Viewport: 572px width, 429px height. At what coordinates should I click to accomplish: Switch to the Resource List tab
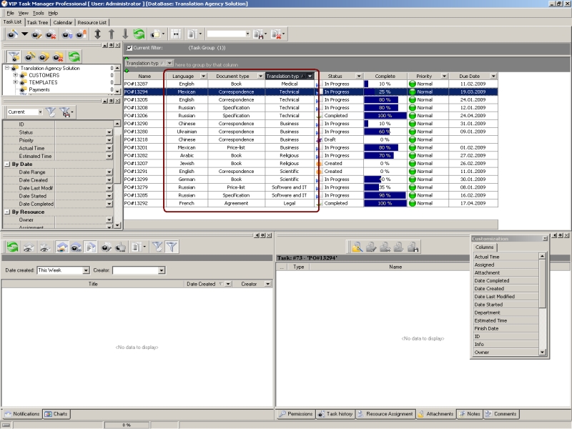click(92, 23)
